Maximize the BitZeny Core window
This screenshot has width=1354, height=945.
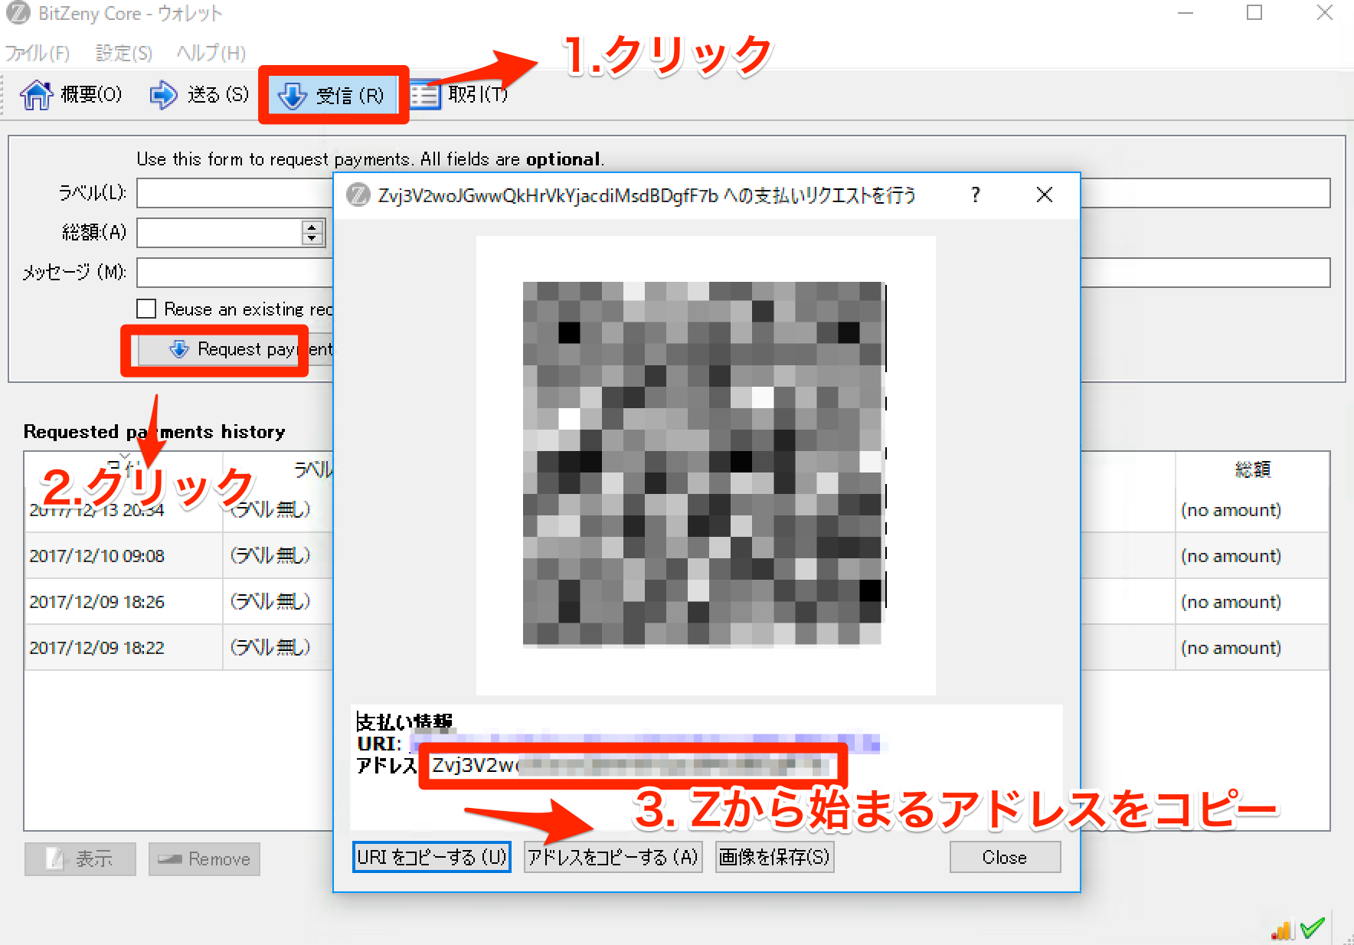point(1254,13)
